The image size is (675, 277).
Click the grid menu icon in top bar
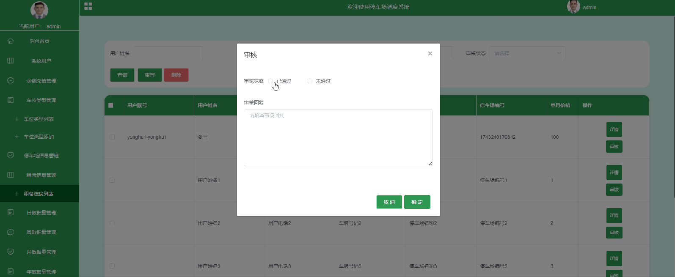tap(88, 6)
